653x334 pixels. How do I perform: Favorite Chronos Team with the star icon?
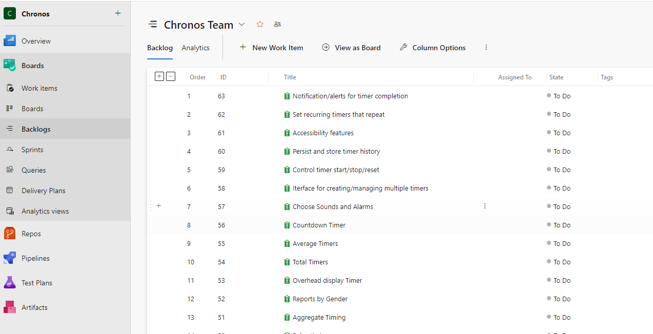(x=260, y=24)
